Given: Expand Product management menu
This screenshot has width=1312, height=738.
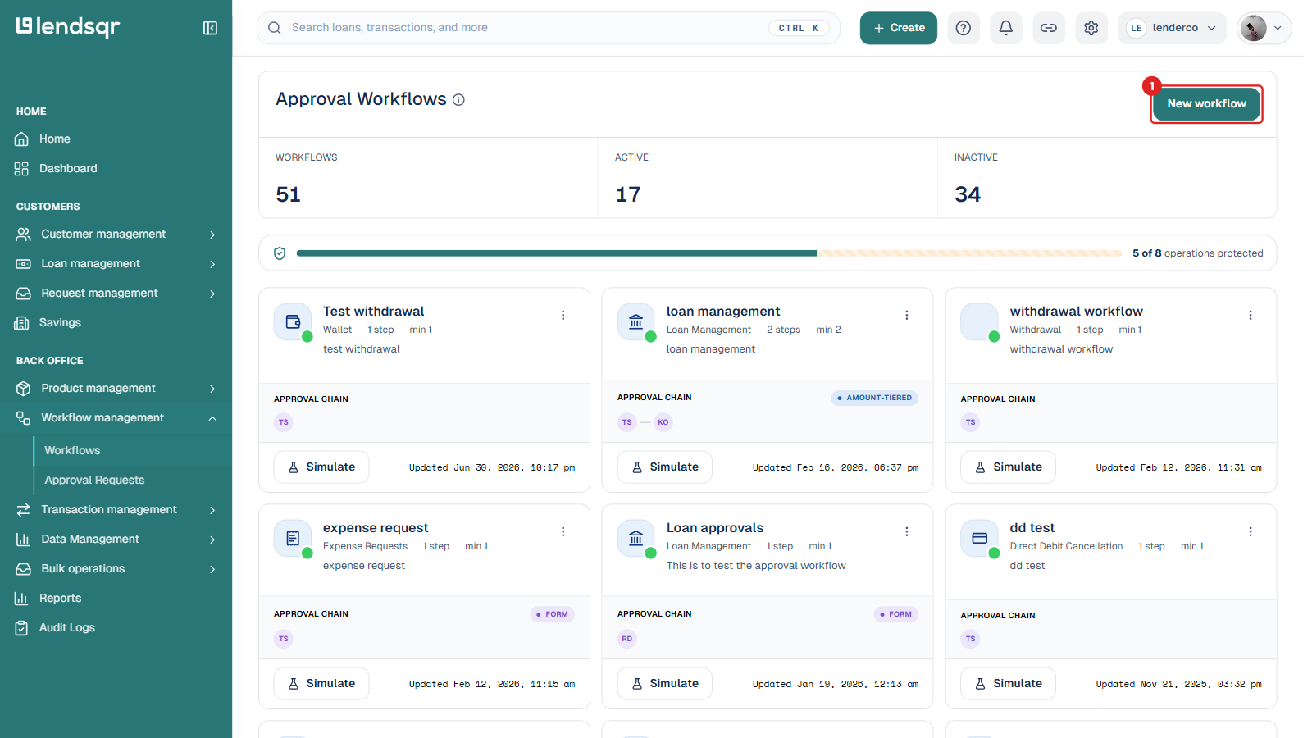Looking at the screenshot, I should coord(116,389).
